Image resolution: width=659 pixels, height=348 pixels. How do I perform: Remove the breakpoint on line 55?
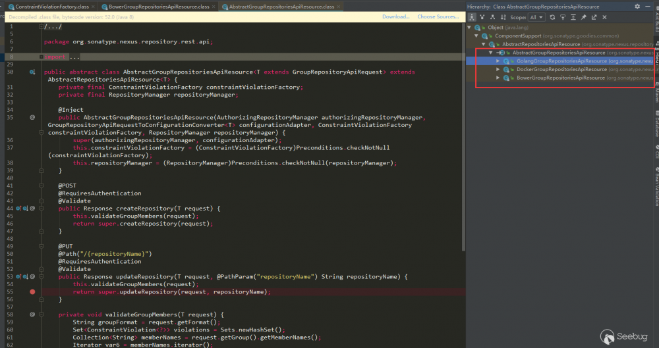32,291
